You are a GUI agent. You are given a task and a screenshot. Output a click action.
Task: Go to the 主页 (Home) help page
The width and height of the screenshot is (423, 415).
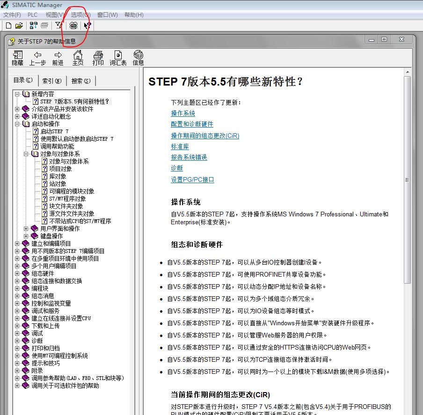coord(78,58)
